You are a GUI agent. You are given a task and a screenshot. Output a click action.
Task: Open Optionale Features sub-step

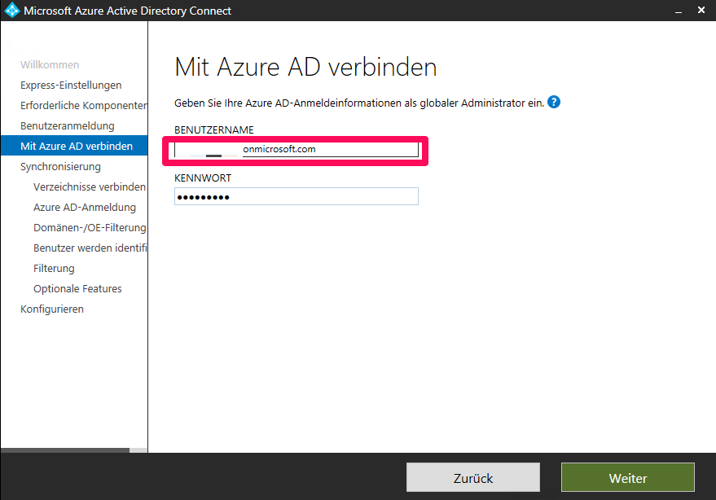77,288
